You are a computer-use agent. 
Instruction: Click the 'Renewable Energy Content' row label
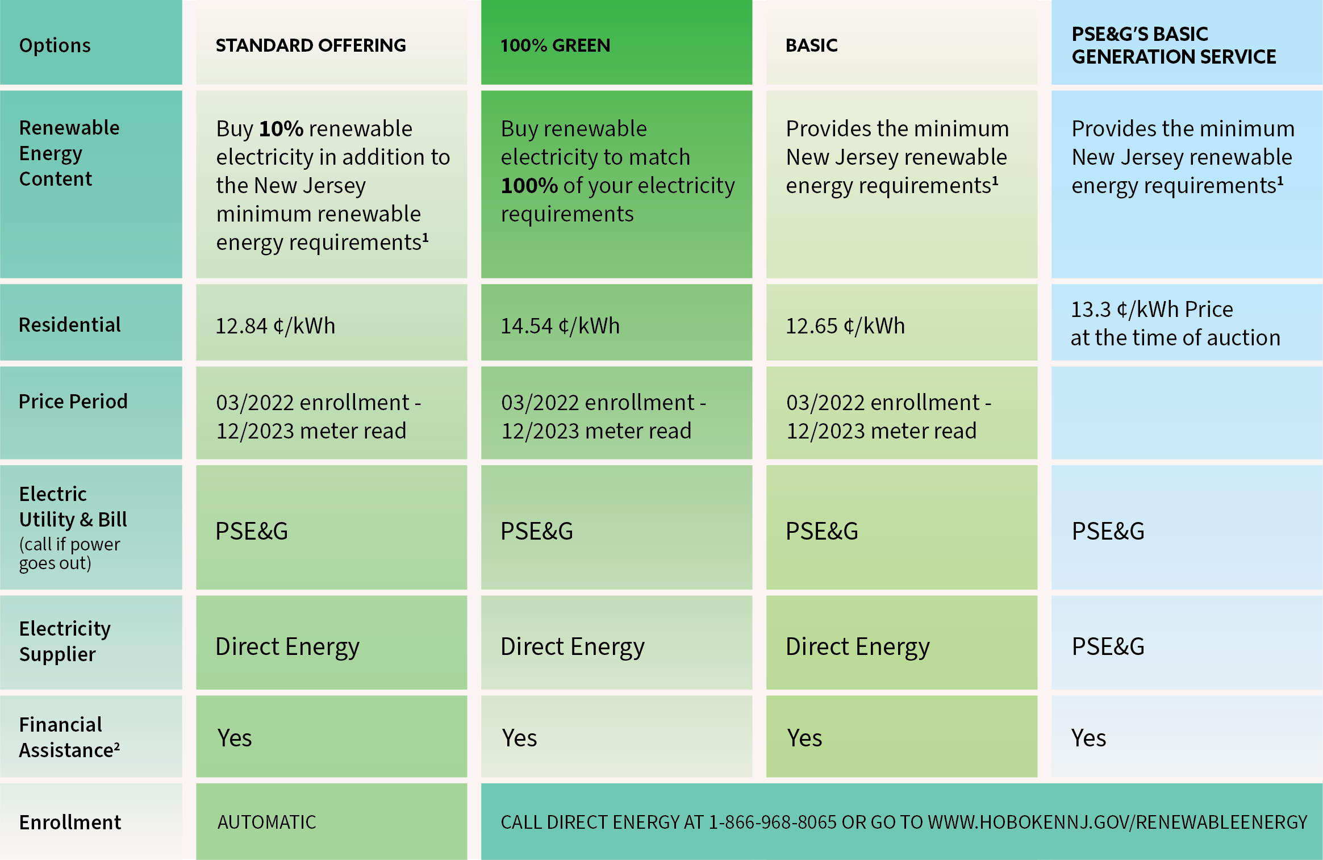click(x=91, y=184)
